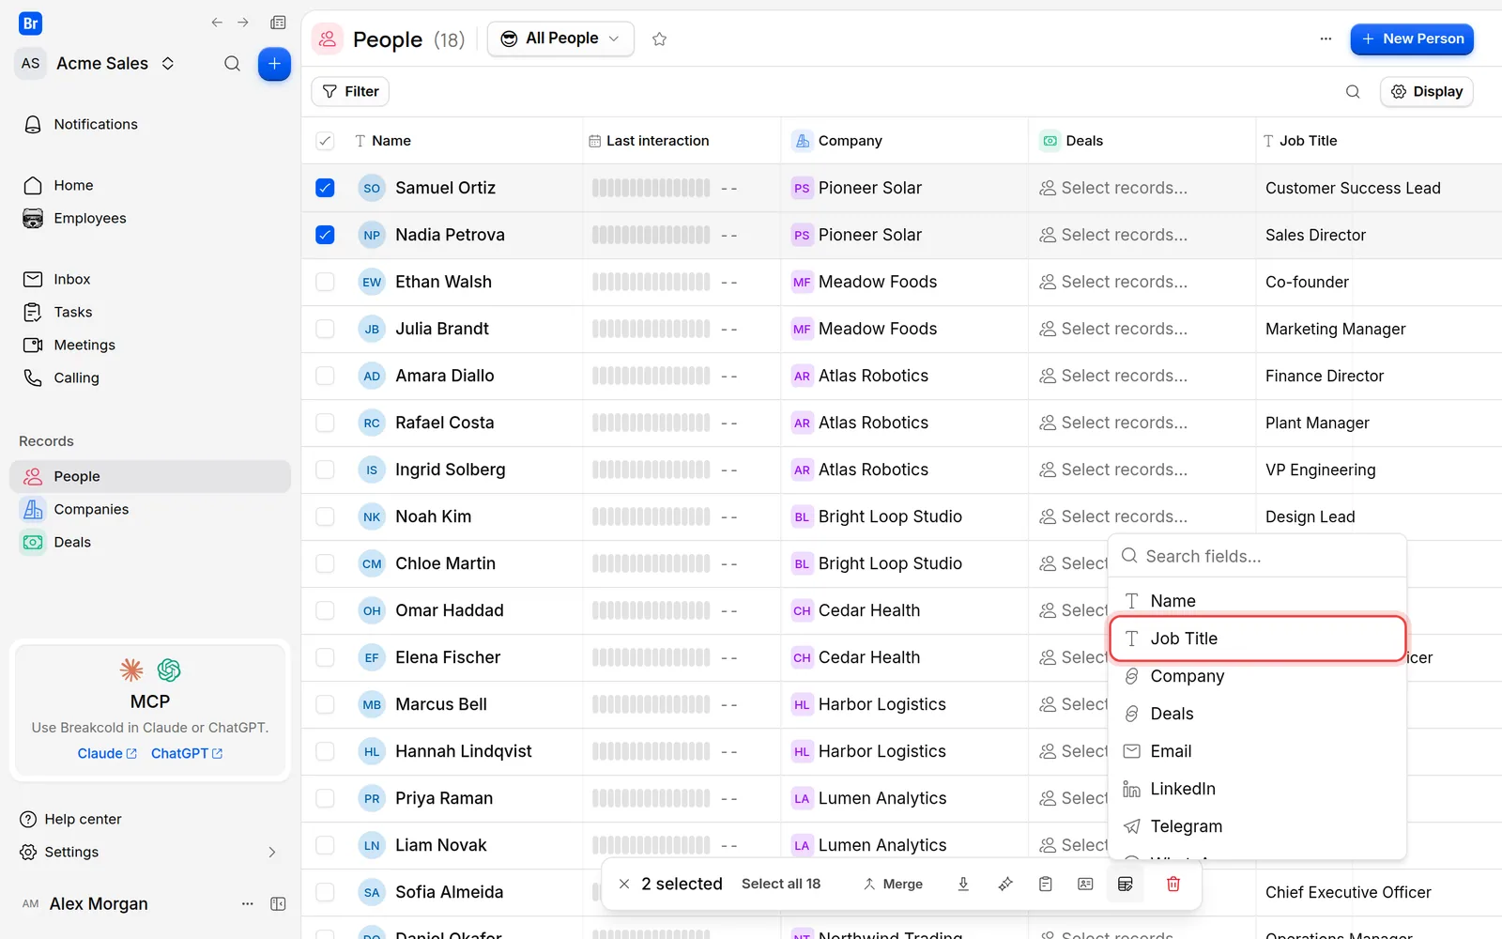Image resolution: width=1502 pixels, height=939 pixels.
Task: Click Last interaction bar for Nadia Petrova
Action: pos(651,235)
